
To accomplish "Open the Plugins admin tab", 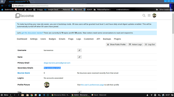I will 118,39.
